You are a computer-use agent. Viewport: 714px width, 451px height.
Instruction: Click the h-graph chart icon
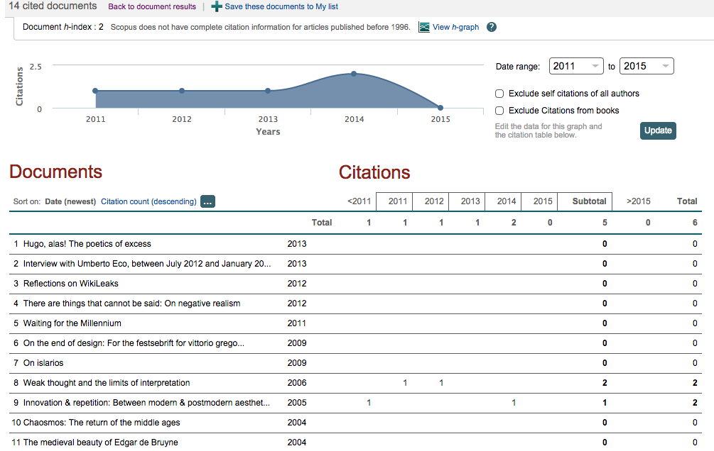[424, 28]
